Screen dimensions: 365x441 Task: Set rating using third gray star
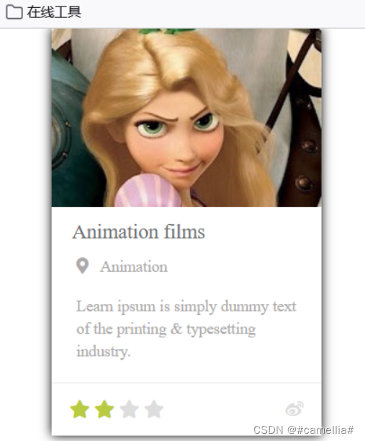tap(130, 409)
